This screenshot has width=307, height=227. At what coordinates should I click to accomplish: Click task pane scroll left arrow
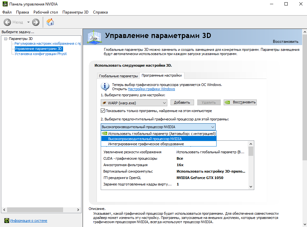coord(4,210)
